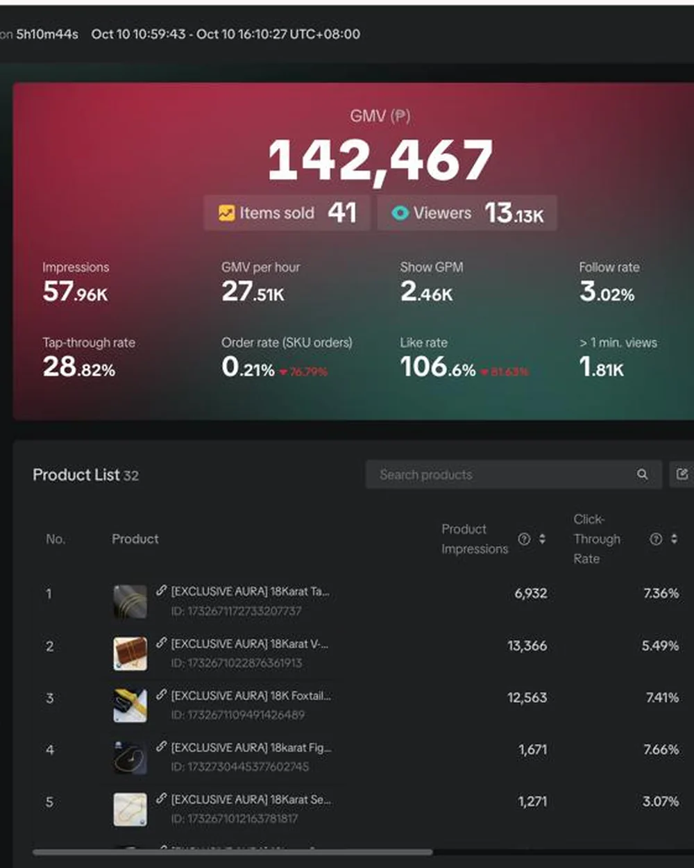694x868 pixels.
Task: Open the thumbnail for 18Karat V-... product
Action: pyautogui.click(x=130, y=653)
